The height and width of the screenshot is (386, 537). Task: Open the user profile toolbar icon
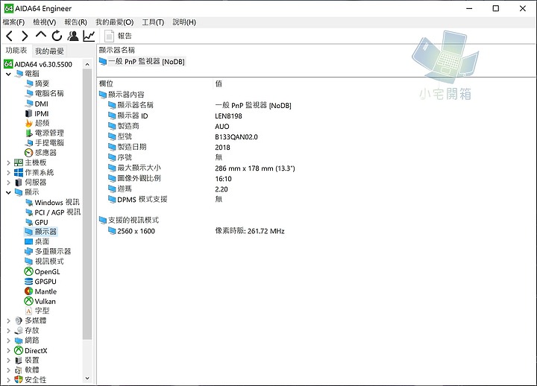click(x=72, y=36)
